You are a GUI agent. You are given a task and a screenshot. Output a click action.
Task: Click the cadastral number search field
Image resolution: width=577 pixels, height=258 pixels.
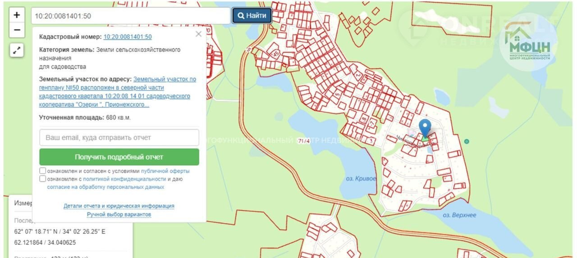click(x=131, y=16)
